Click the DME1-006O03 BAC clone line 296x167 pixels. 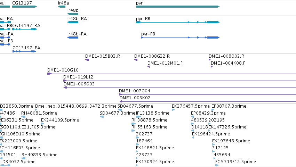180,87
